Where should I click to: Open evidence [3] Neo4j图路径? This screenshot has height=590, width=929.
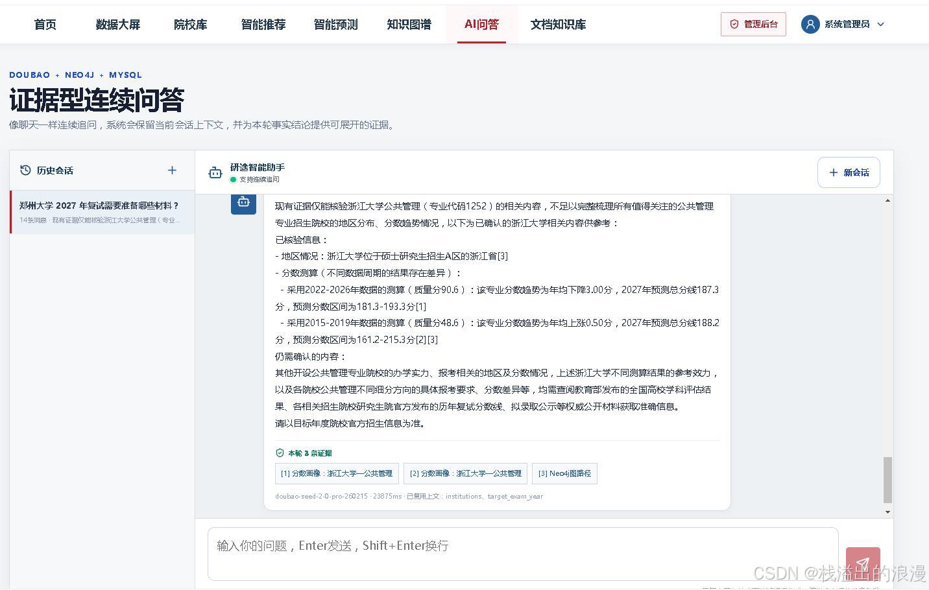(x=565, y=473)
